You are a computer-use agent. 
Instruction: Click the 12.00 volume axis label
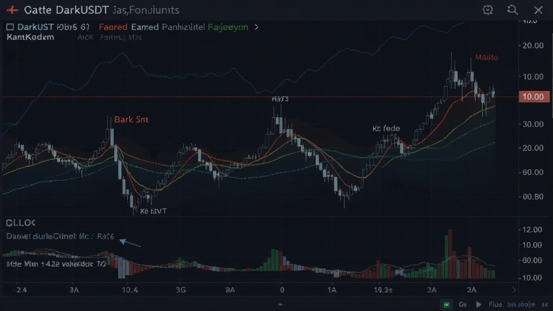[x=532, y=229]
